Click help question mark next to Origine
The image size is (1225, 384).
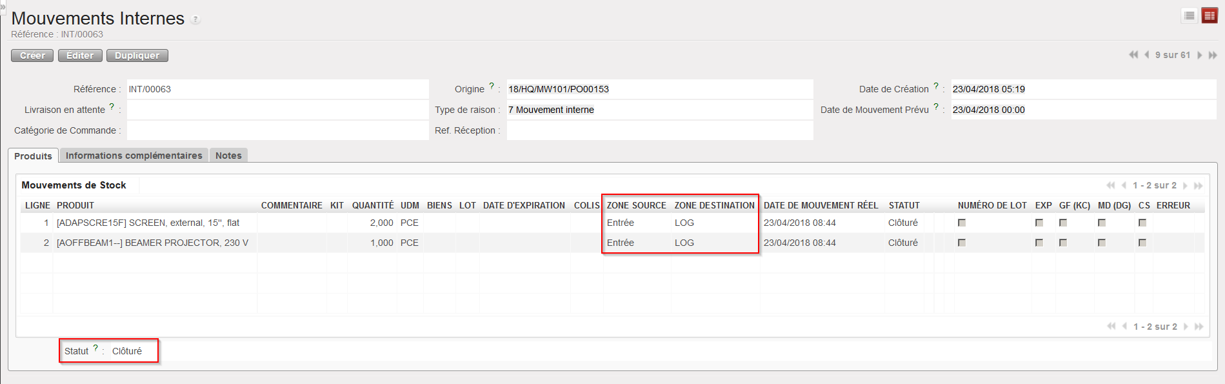click(492, 86)
